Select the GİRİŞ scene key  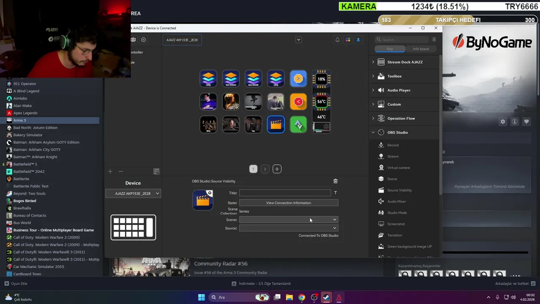pos(208,79)
